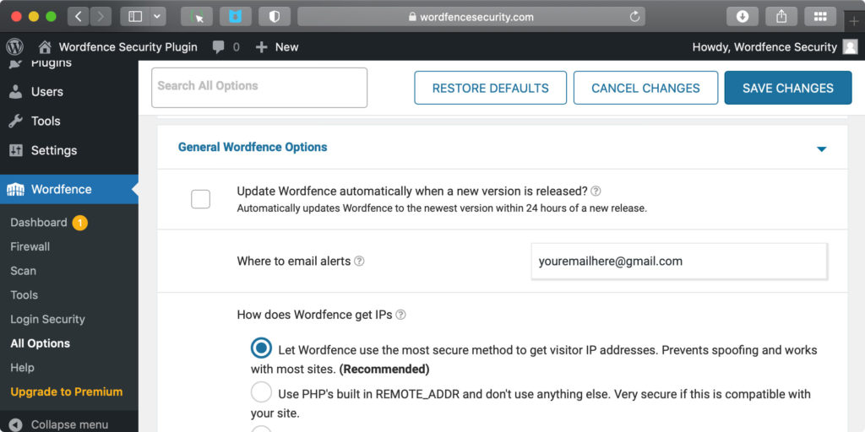Click the Search All Options field
This screenshot has height=432, width=865.
(x=259, y=88)
